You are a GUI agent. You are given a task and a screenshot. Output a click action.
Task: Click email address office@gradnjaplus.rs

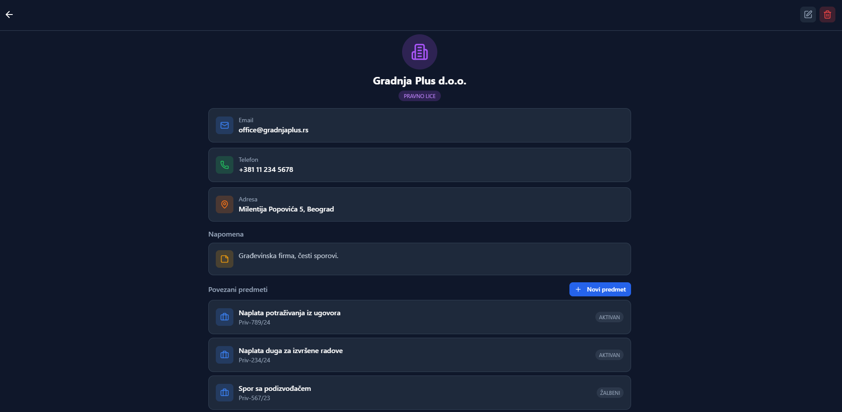[273, 130]
